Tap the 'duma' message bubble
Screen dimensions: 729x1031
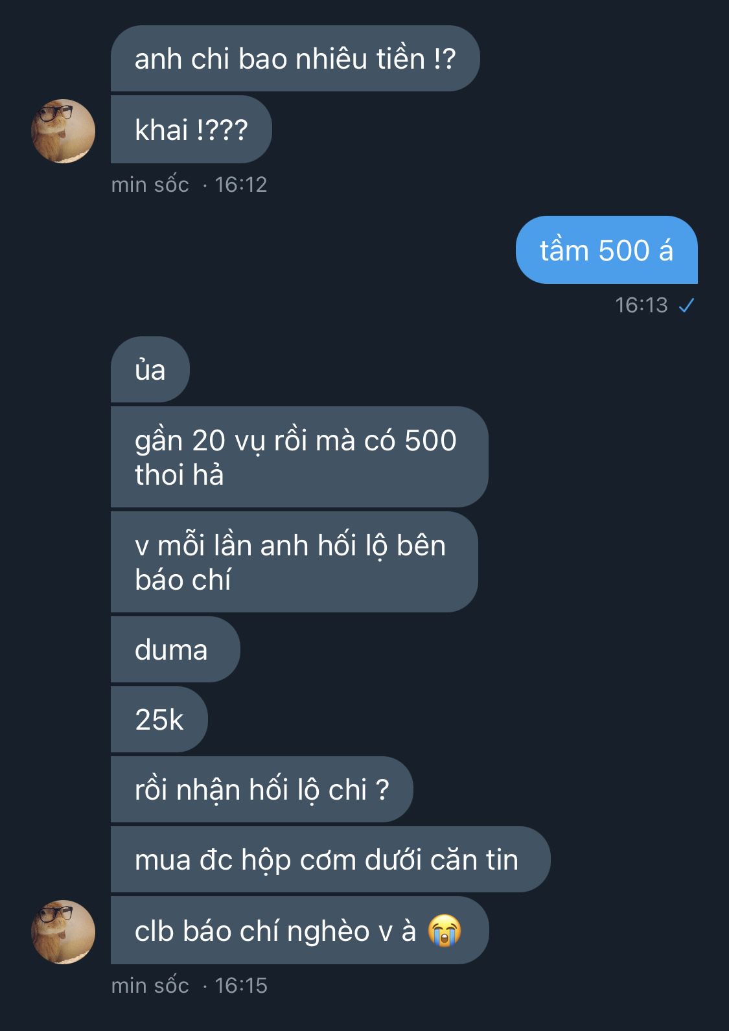(175, 649)
